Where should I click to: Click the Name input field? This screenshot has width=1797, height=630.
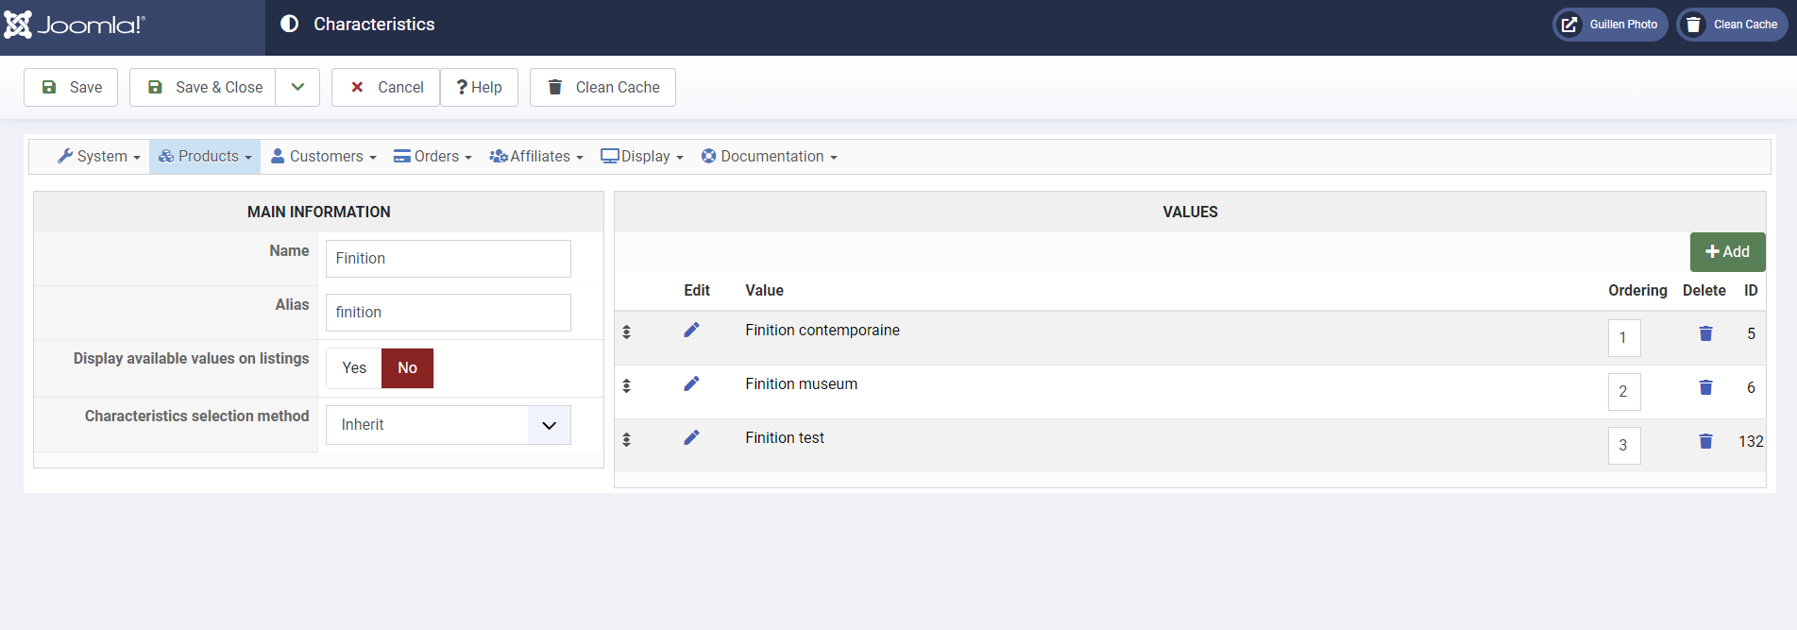tap(449, 259)
